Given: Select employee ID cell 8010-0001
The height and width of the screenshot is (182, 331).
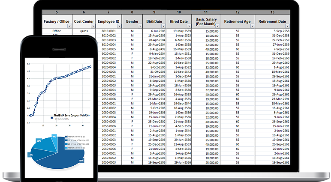Looking at the screenshot, I should point(109,31).
